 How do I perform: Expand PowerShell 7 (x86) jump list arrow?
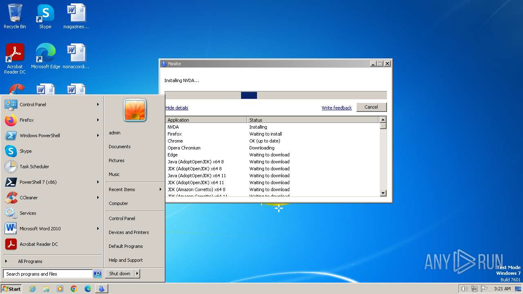(x=98, y=182)
